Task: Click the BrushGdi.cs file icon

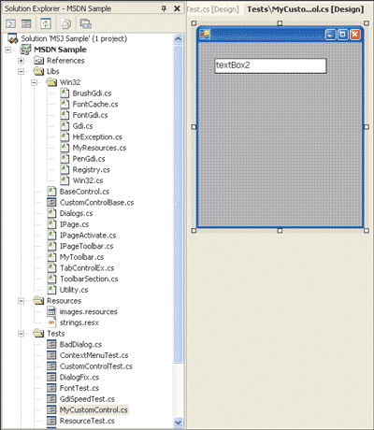Action: 65,93
